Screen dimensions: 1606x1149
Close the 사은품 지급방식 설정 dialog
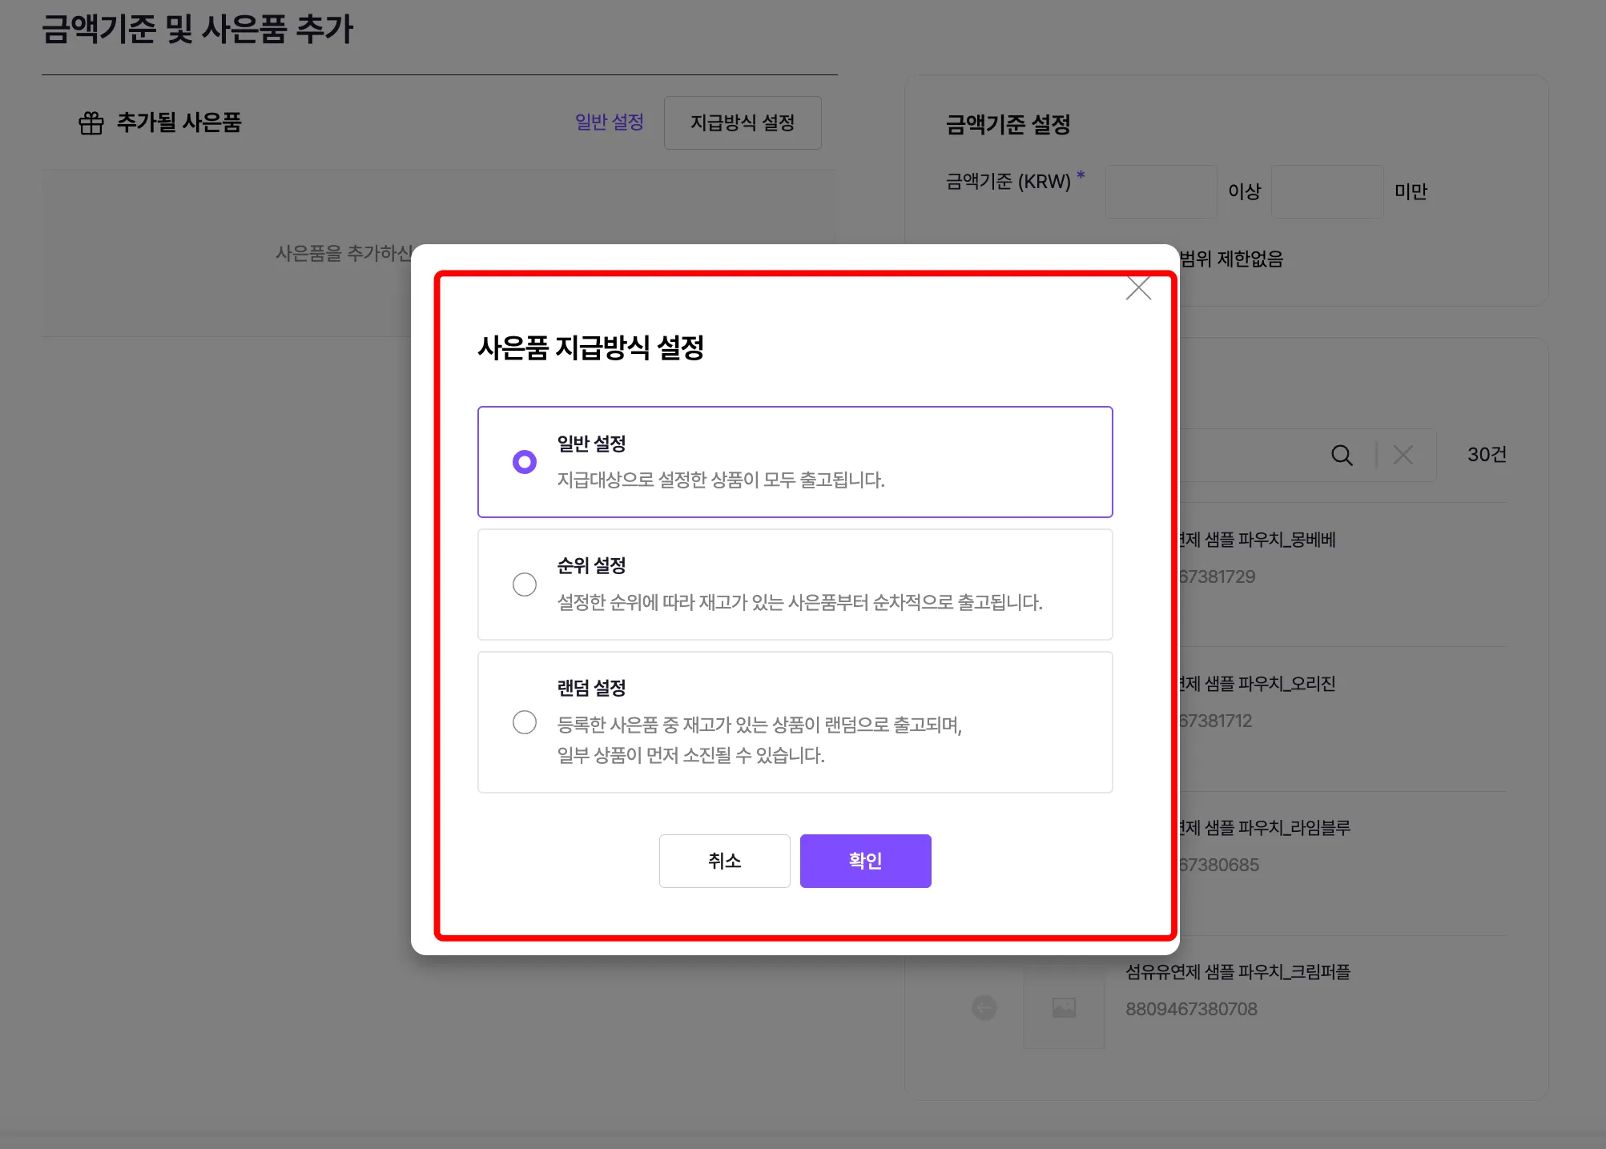coord(1138,288)
